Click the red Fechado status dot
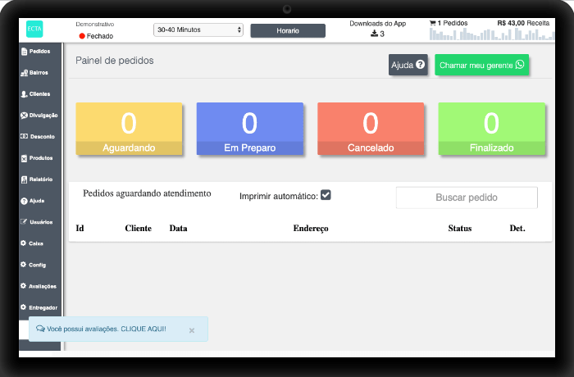Image resolution: width=574 pixels, height=377 pixels. click(82, 36)
